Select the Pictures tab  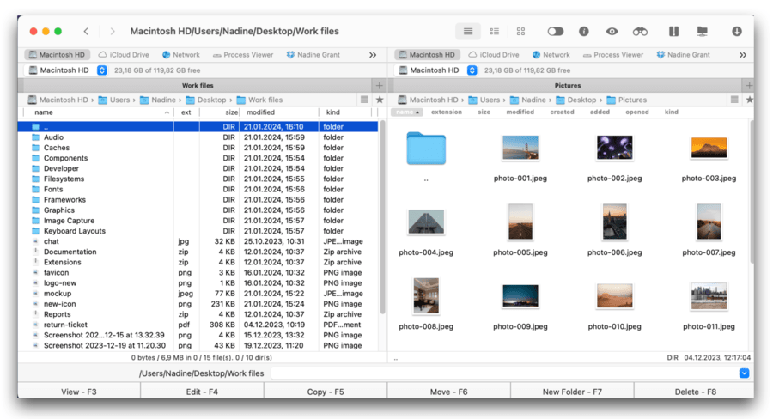click(567, 85)
